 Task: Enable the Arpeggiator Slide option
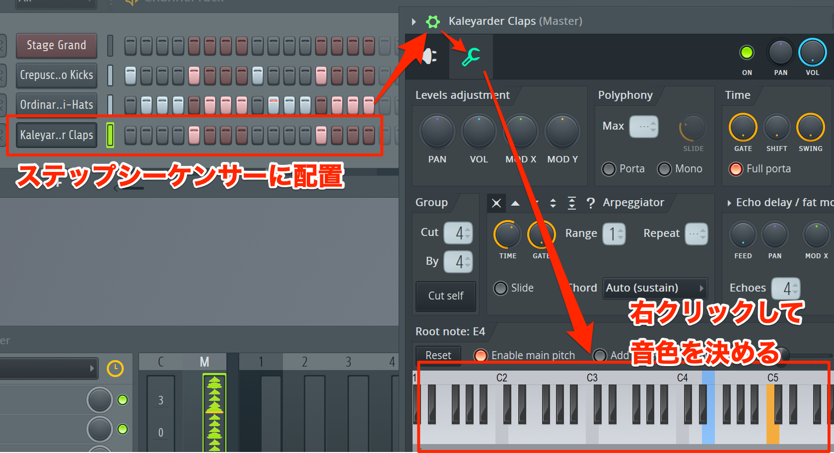[500, 288]
